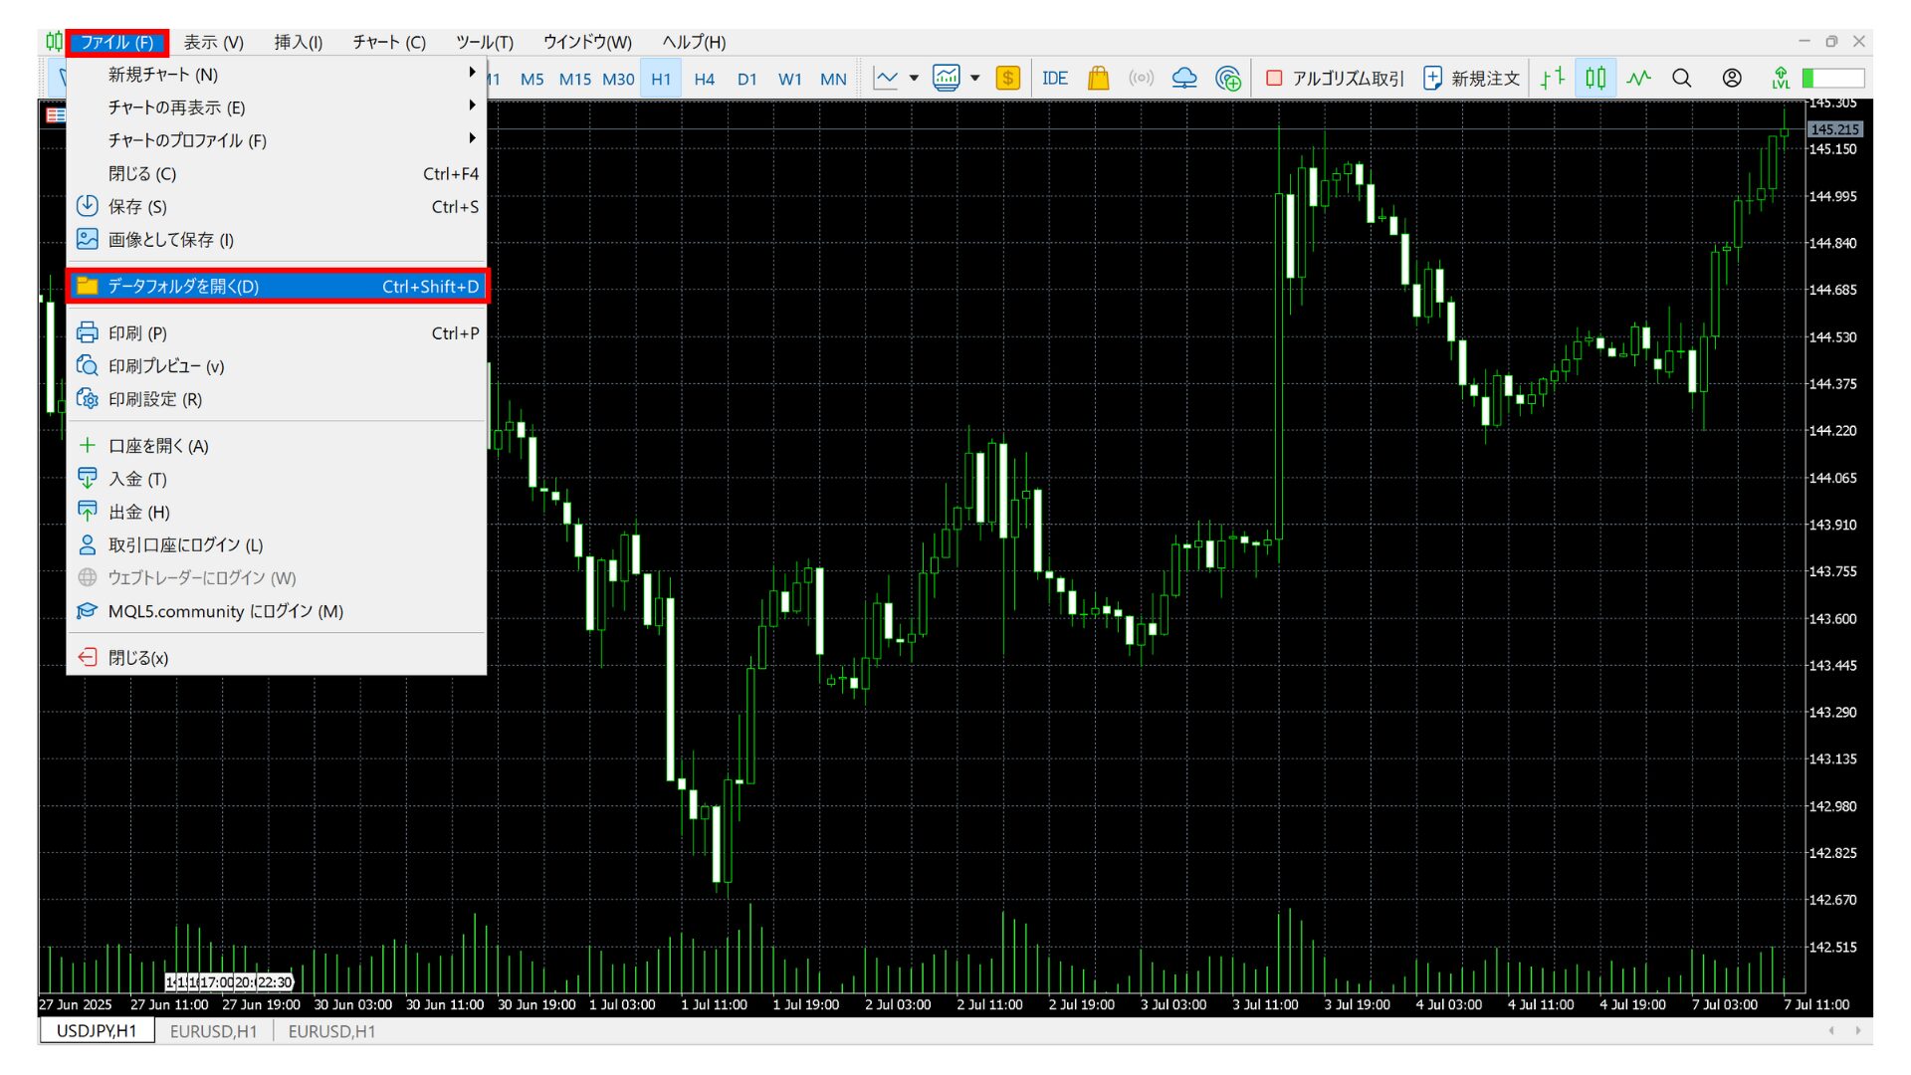
Task: Expand chart templates dropdown arrow
Action: tap(975, 78)
